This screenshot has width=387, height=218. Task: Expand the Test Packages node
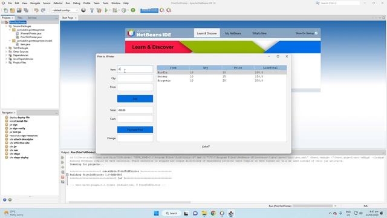6,48
